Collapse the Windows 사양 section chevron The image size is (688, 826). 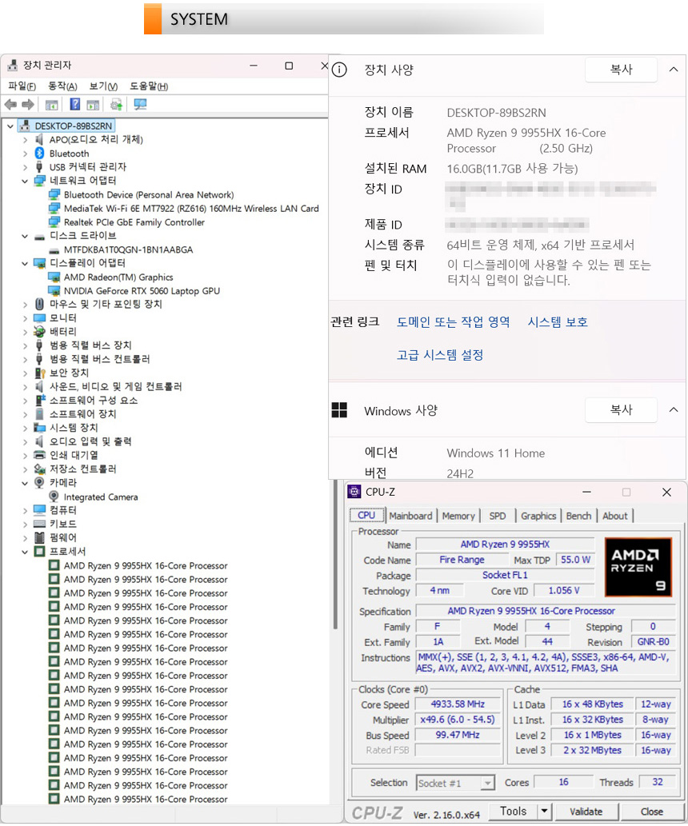click(673, 410)
